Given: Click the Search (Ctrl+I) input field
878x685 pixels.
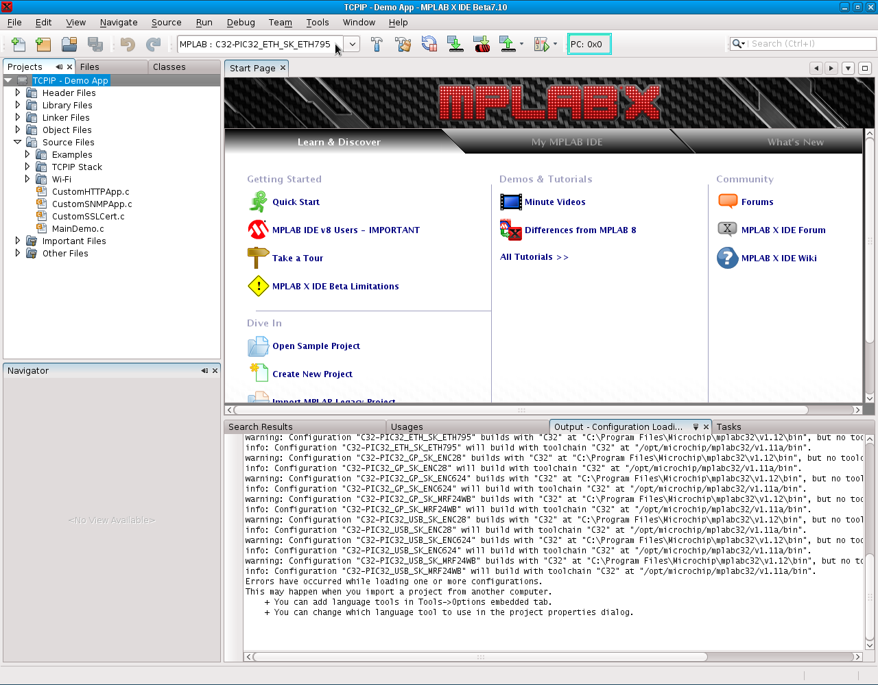Looking at the screenshot, I should (x=811, y=44).
